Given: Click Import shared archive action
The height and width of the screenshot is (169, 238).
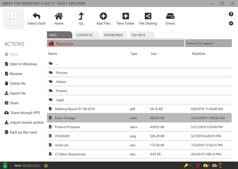Looking at the screenshot, I should point(24,123).
